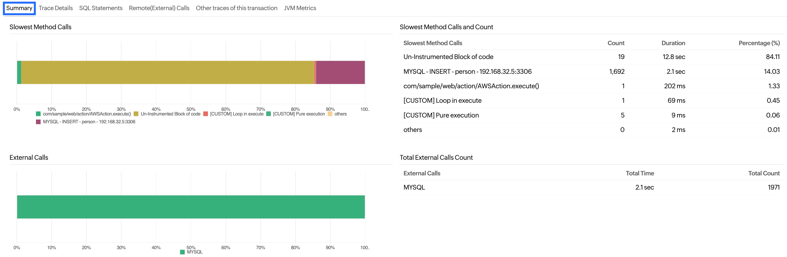Switch to the SQL Statements tab
Viewport: 787px width, 257px height.
(x=101, y=8)
